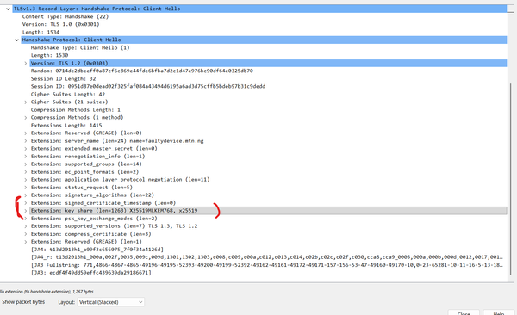The image size is (517, 315).
Task: Expand the key_share (len=1263) extension
Action: point(25,211)
